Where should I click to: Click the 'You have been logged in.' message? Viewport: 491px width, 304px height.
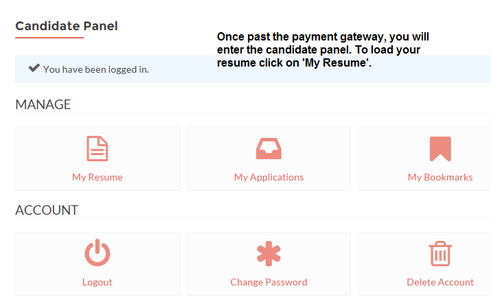[x=96, y=69]
